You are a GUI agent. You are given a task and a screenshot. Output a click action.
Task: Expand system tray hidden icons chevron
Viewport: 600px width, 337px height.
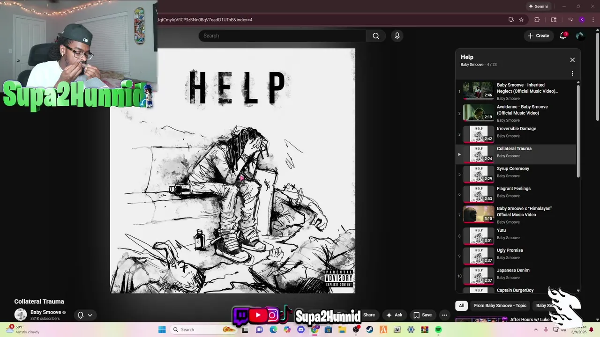point(536,330)
